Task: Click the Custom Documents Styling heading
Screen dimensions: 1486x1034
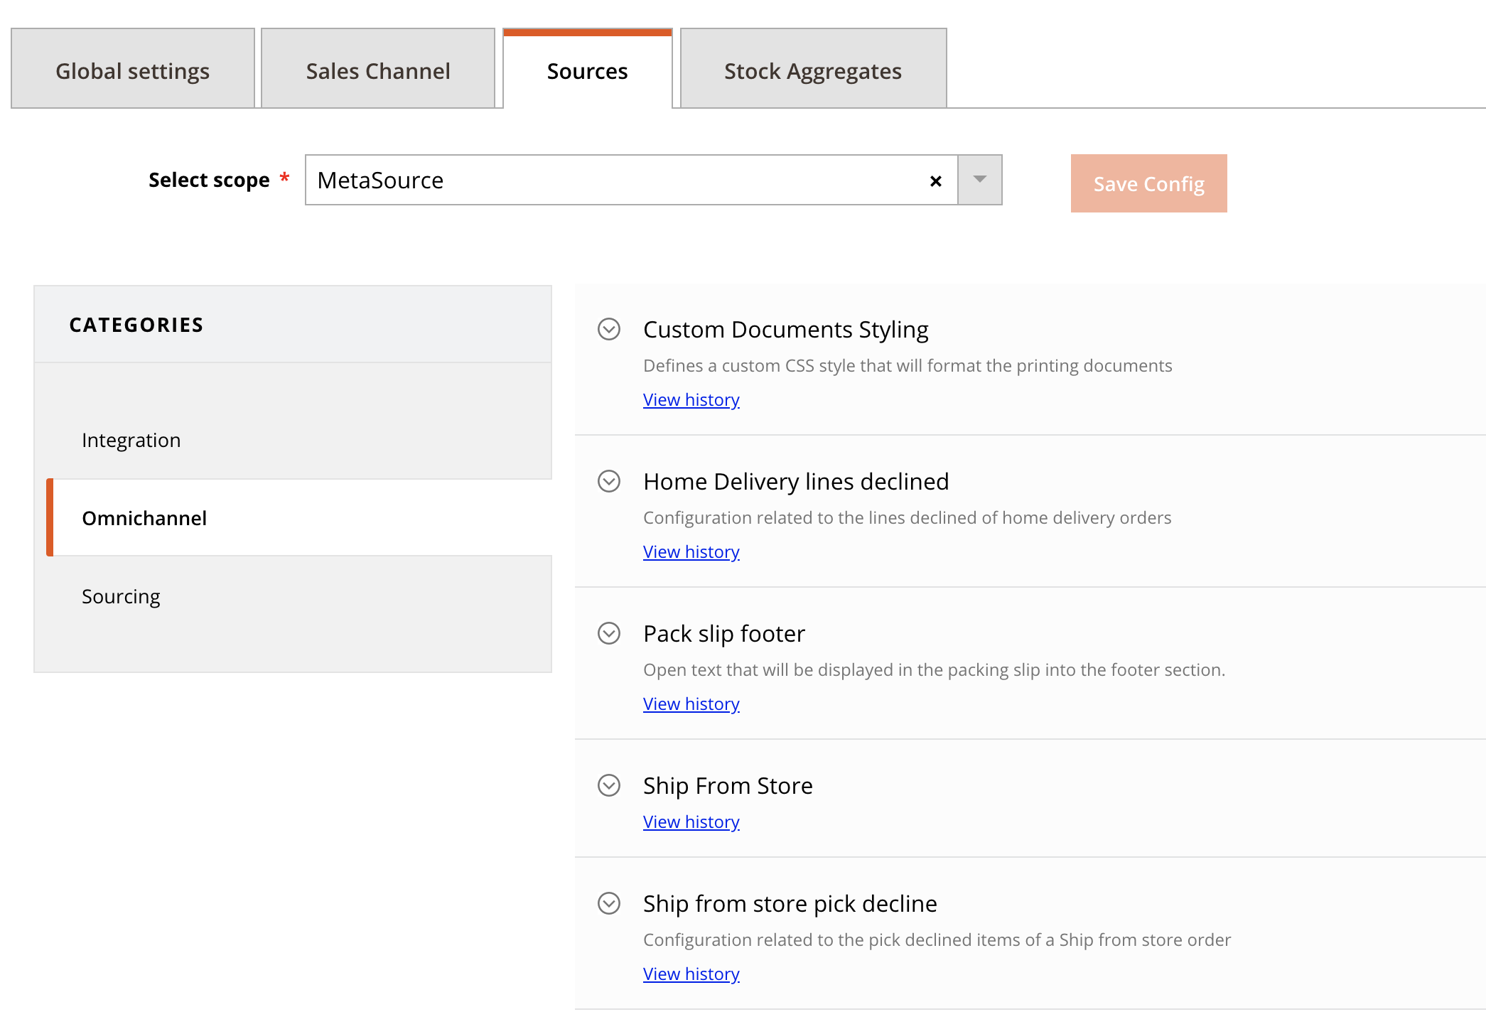Action: click(x=786, y=330)
